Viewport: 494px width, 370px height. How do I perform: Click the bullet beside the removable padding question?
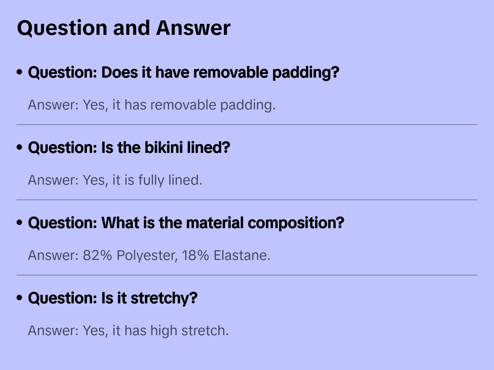click(20, 72)
